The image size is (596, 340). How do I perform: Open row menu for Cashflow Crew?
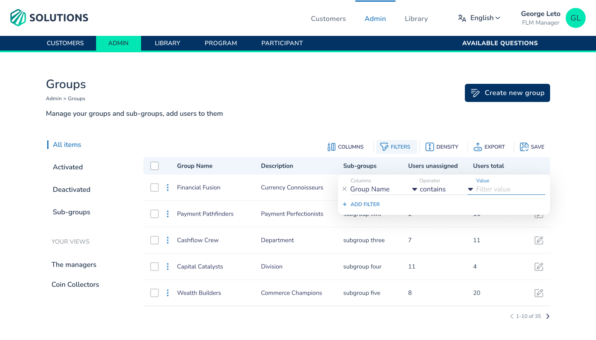click(x=168, y=240)
